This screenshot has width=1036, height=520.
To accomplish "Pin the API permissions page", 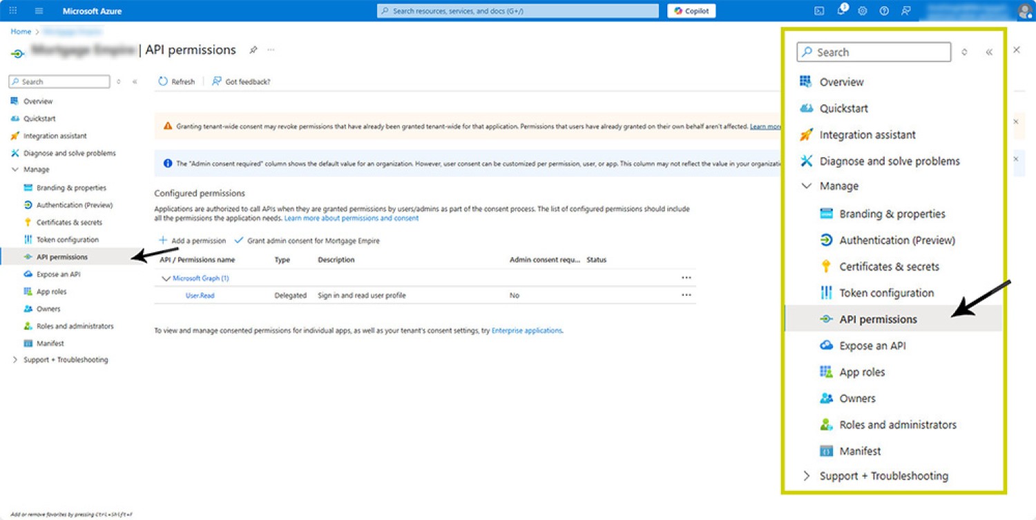I will pos(253,50).
